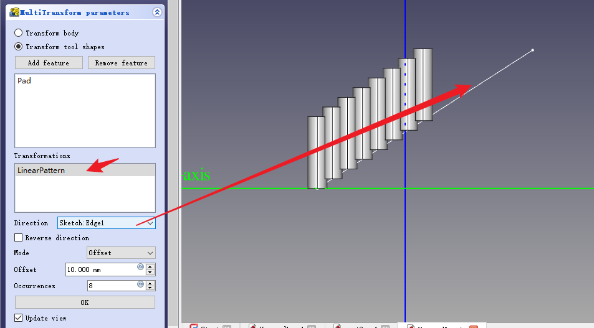The image size is (594, 328).
Task: Increment Occurrences using the up arrow
Action: [151, 283]
